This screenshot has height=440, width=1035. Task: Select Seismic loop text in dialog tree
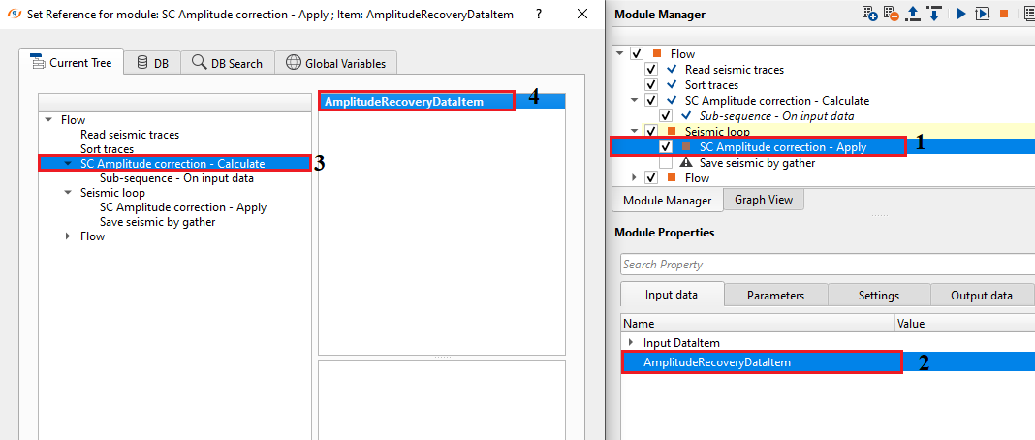coord(112,193)
